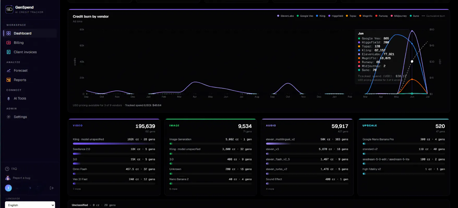Screen dimensions: 458x208
Task: Click the Omni Flash row label
Action: click(80, 169)
